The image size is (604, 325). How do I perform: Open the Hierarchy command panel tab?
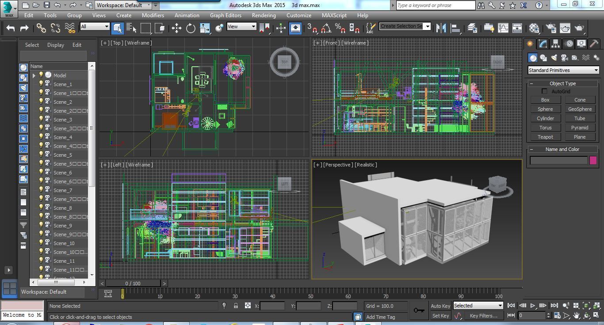[x=555, y=44]
